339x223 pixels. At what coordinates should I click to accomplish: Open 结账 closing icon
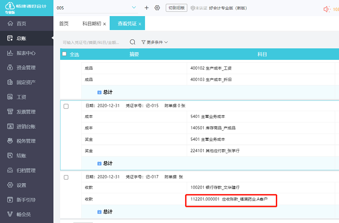10,155
